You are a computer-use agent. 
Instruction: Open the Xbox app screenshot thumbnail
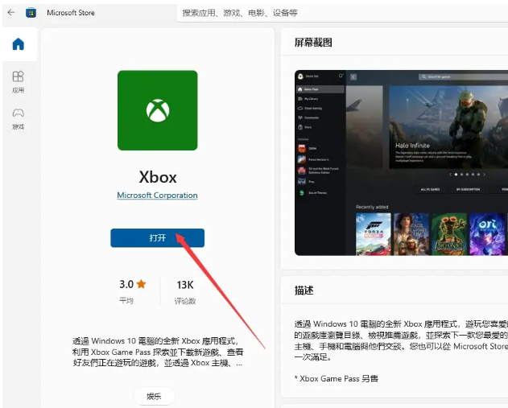pos(402,163)
